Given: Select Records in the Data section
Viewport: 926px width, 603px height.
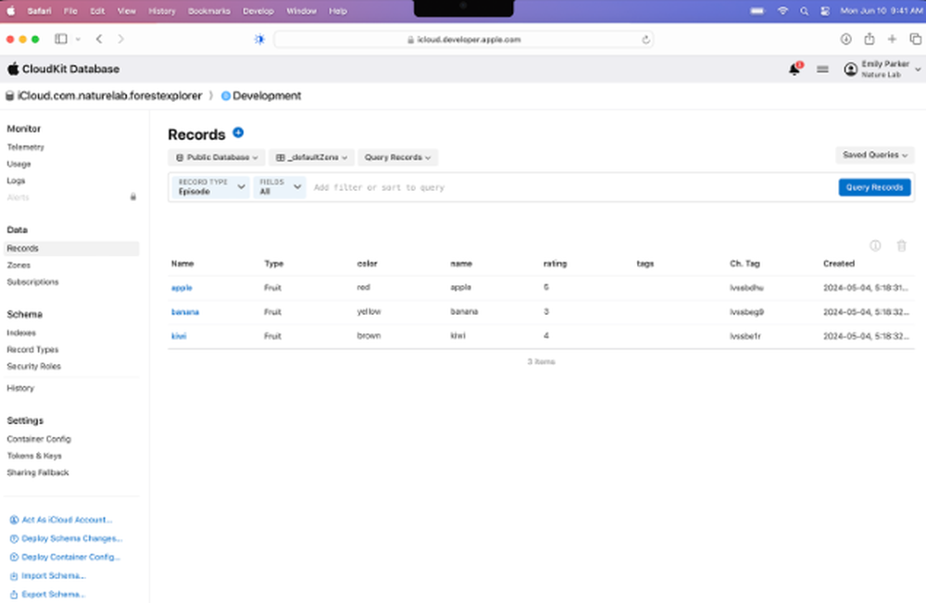Looking at the screenshot, I should point(71,248).
